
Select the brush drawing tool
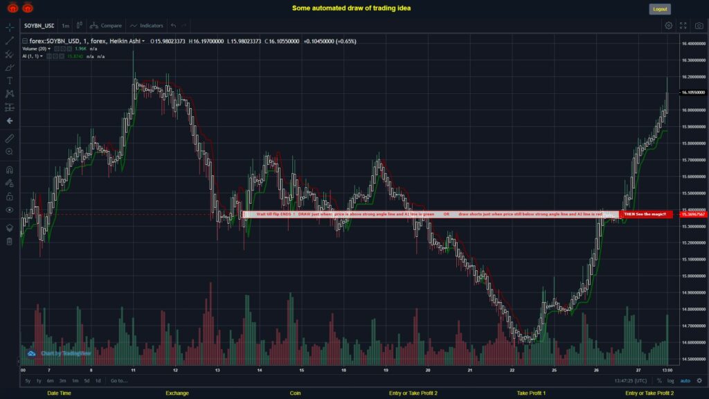10,67
